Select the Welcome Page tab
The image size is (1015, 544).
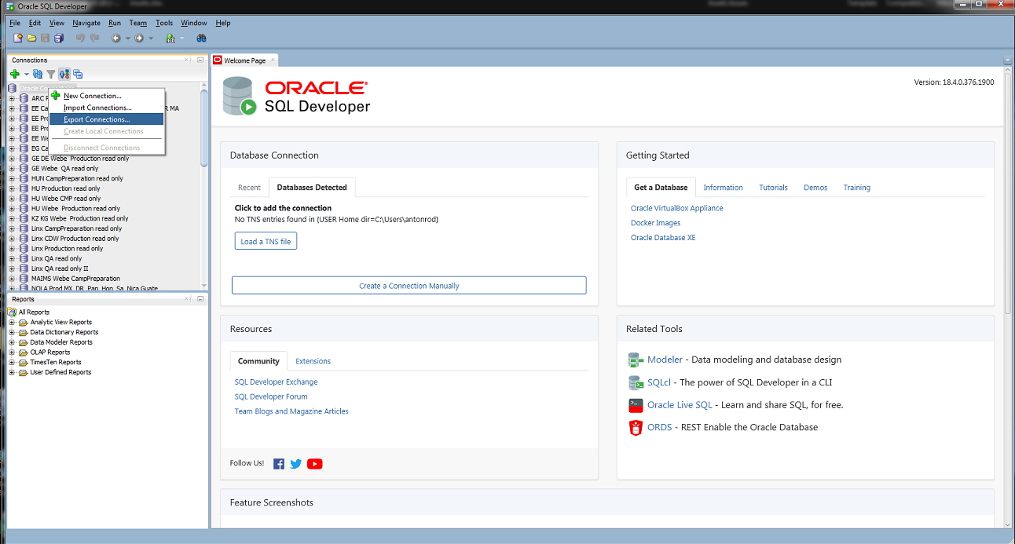(x=244, y=60)
